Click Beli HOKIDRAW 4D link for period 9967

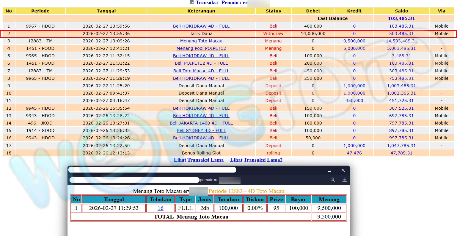pos(201,26)
